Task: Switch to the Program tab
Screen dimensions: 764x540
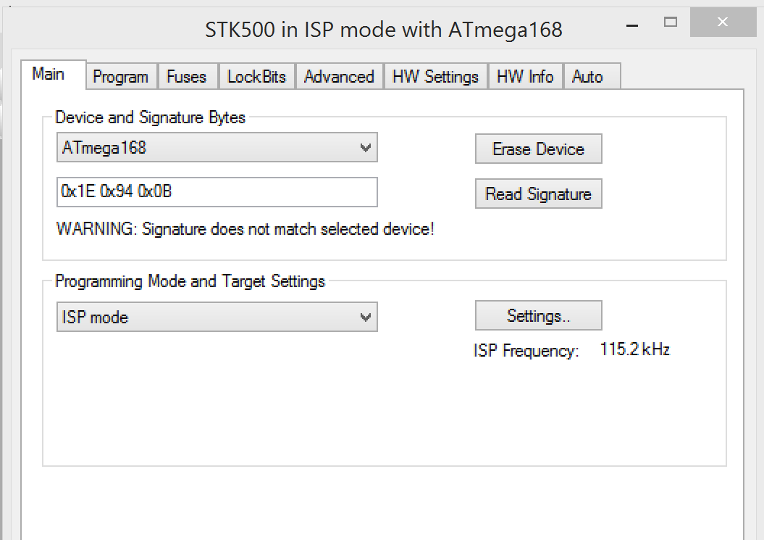Action: pos(121,77)
